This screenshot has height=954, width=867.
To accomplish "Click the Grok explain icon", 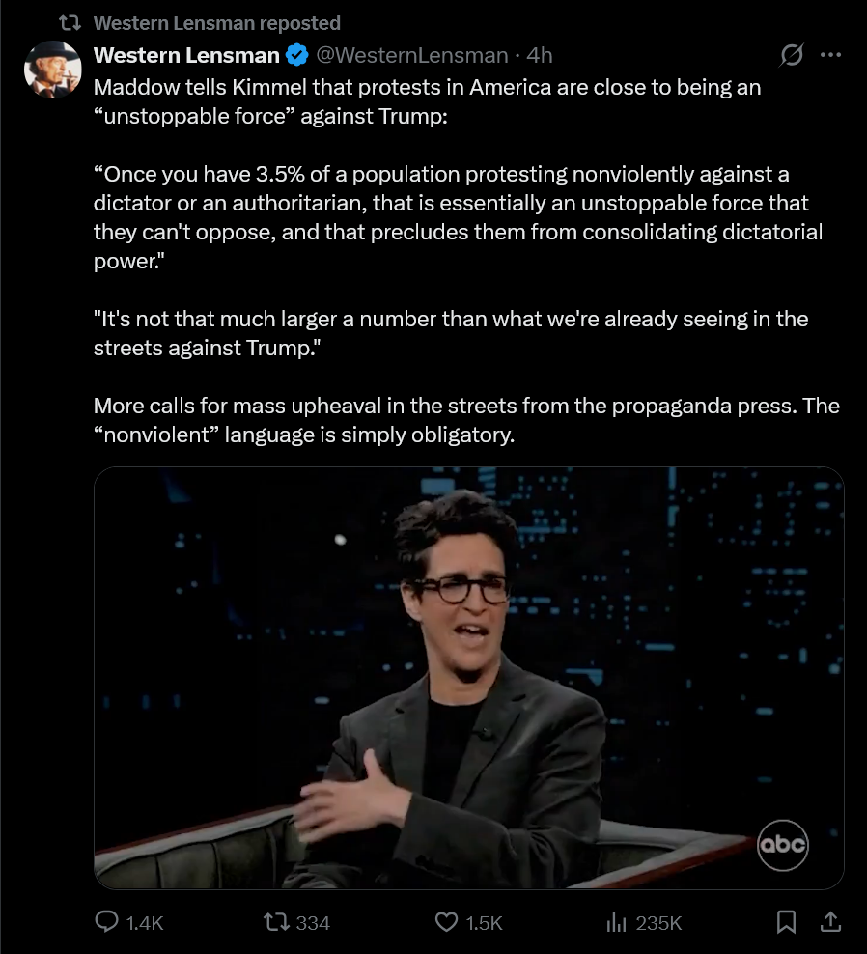I will pos(792,55).
